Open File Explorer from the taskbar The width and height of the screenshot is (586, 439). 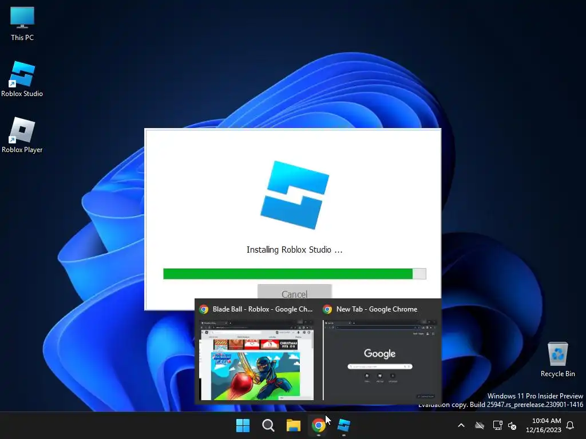(294, 425)
